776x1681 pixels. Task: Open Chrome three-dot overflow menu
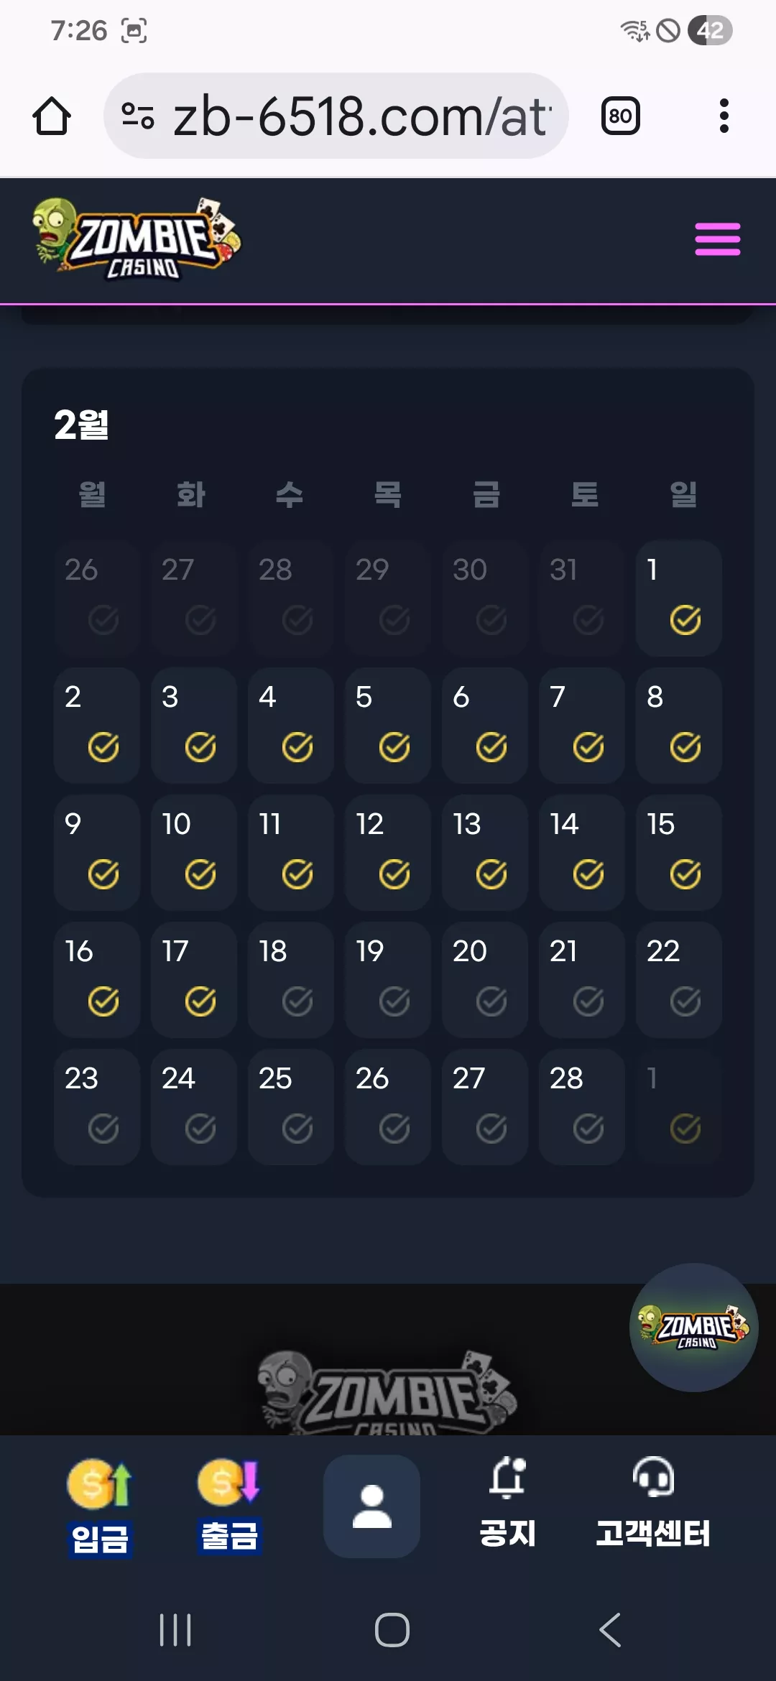pyautogui.click(x=724, y=116)
